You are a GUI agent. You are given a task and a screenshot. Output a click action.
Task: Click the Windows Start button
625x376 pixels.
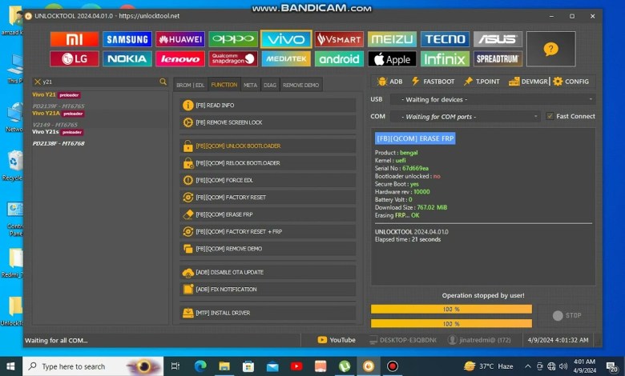click(x=10, y=366)
